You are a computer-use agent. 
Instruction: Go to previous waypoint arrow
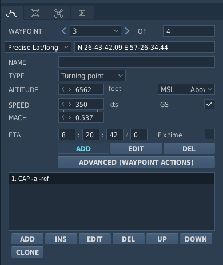pyautogui.click(x=64, y=31)
